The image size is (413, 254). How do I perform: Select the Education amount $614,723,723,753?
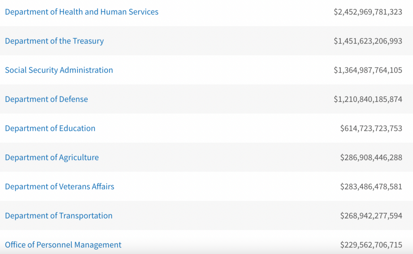(x=371, y=129)
